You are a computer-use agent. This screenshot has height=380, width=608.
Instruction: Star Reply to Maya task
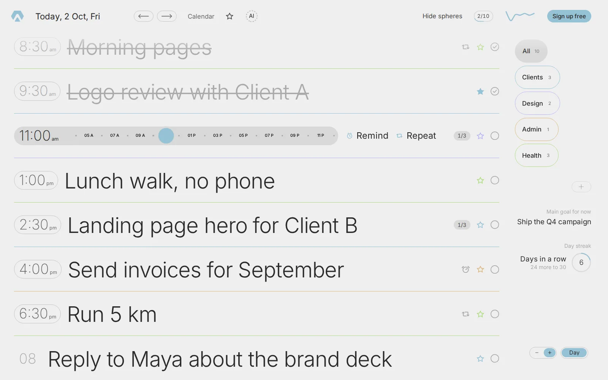coord(480,358)
